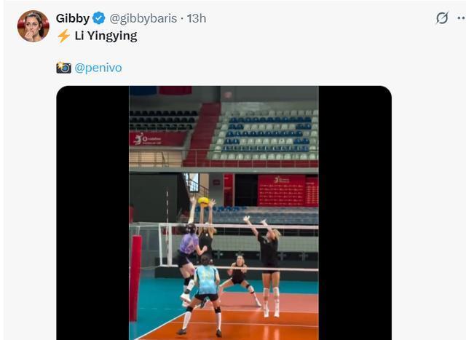
Task: Play the volleyball training video
Action: coord(224,213)
